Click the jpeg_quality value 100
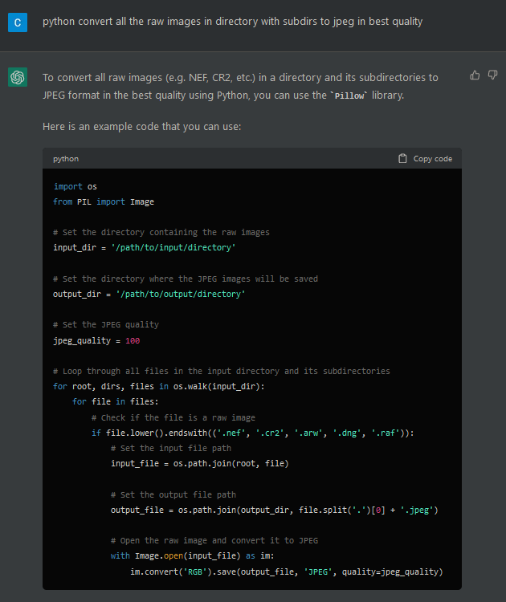506x602 pixels. click(x=132, y=340)
